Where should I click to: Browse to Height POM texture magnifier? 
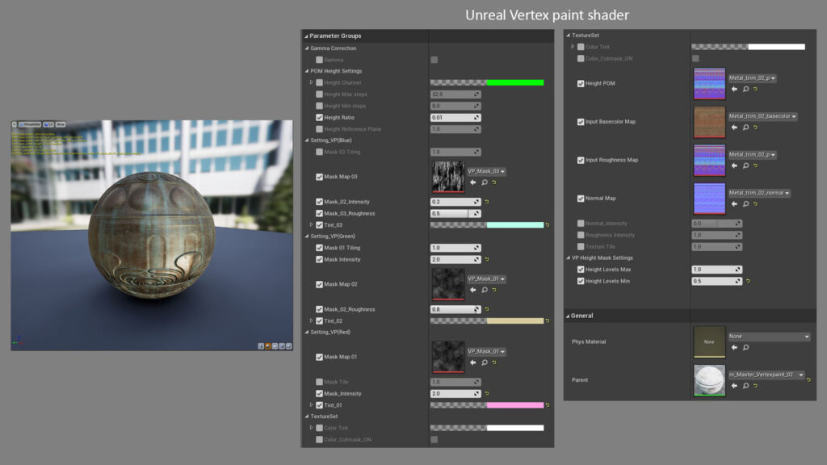pyautogui.click(x=745, y=89)
